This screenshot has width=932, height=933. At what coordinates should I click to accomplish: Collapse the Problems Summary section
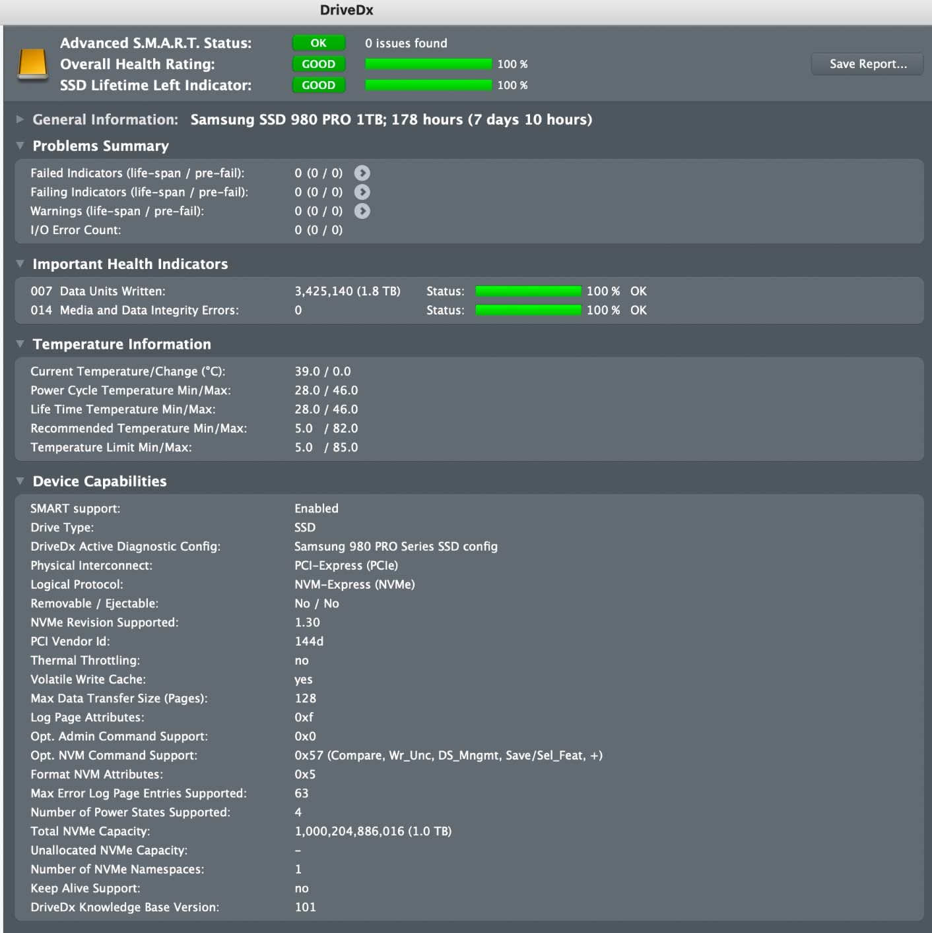coord(20,146)
